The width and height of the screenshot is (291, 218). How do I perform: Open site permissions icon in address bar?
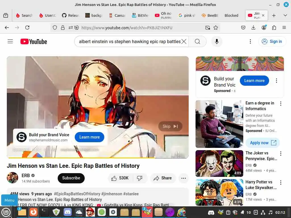[x=70, y=28]
